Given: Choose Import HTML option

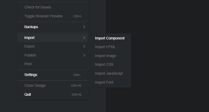Looking at the screenshot, I should [105, 47].
